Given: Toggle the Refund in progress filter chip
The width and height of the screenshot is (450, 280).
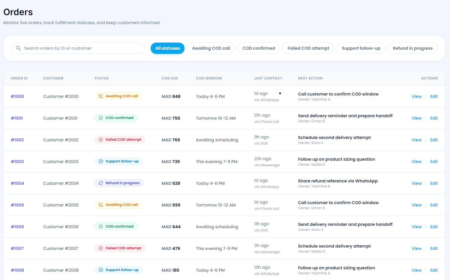Looking at the screenshot, I should 413,48.
